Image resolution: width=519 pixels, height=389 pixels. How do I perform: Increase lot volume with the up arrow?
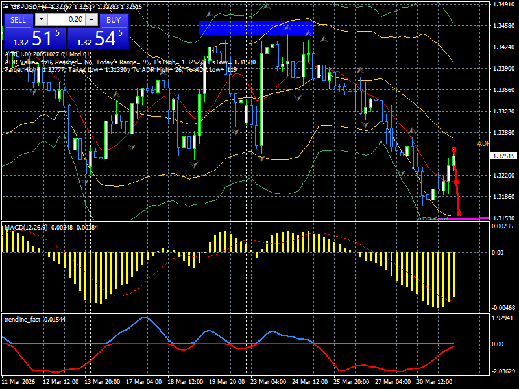point(91,20)
